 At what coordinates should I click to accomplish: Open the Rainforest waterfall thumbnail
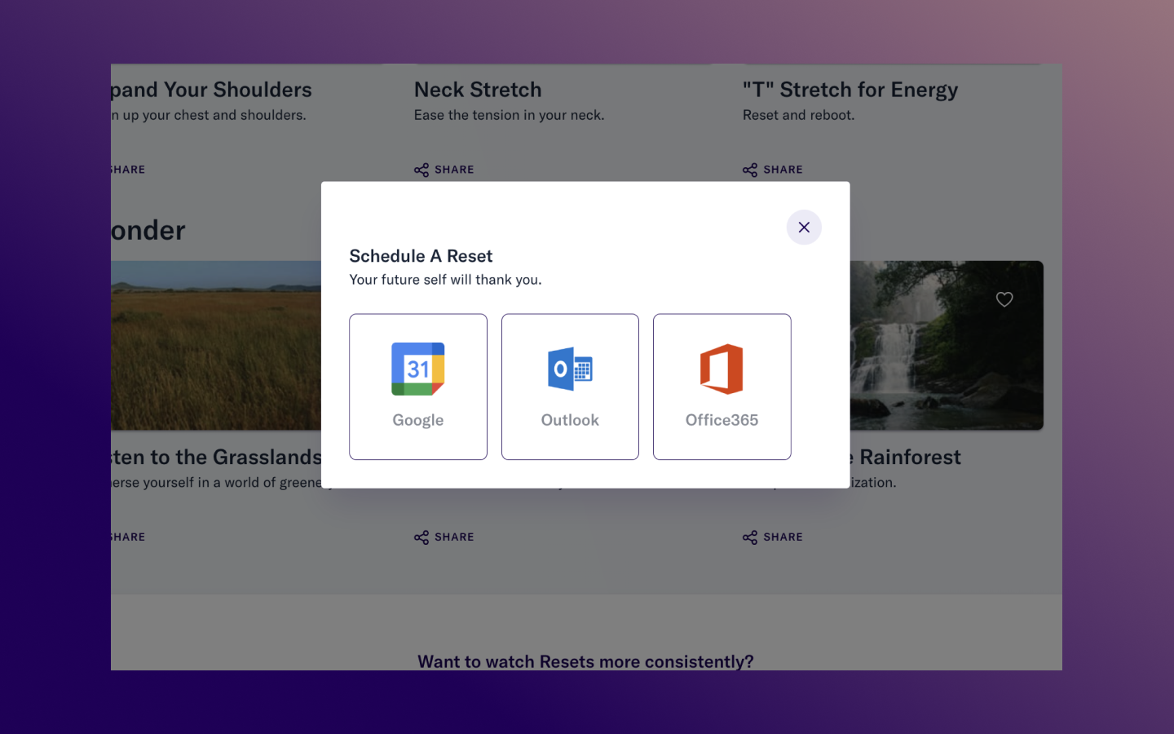(x=947, y=345)
